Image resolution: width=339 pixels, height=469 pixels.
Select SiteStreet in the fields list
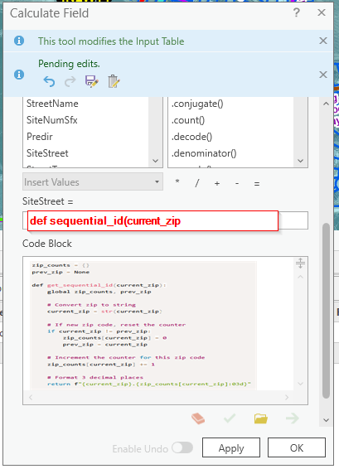47,153
